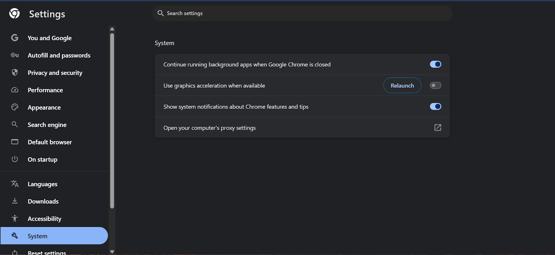
Task: Click the person icon for Accessibility
Action: 15,218
